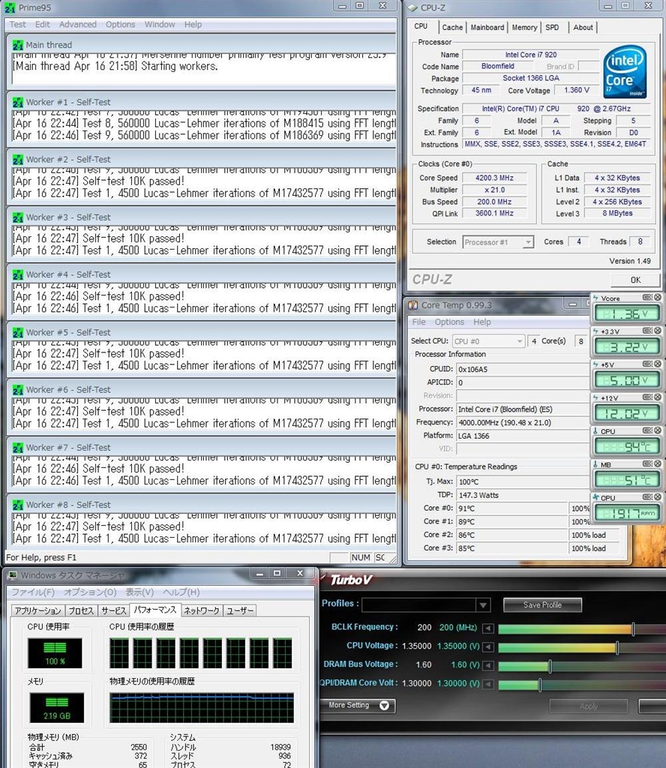Click the Core Speed value 4200.3 MHz
Screen dimensions: 666x768
click(x=494, y=178)
